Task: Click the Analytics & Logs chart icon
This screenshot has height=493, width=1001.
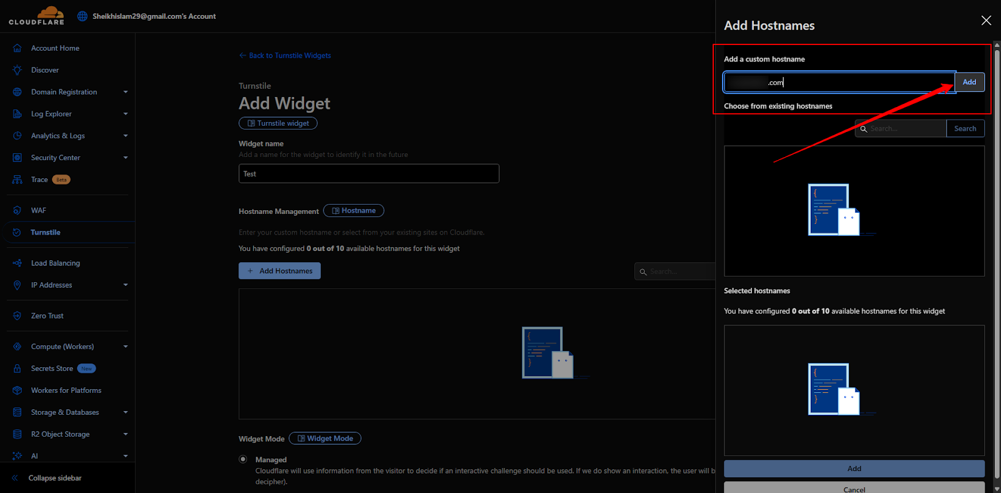Action: (x=17, y=136)
